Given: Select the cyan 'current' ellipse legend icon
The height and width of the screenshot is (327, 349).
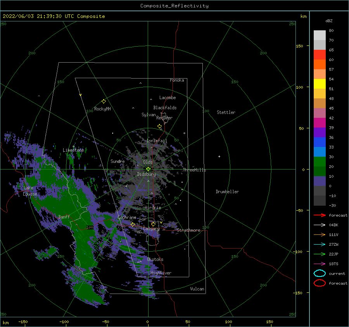Looking at the screenshot, I should (x=320, y=273).
